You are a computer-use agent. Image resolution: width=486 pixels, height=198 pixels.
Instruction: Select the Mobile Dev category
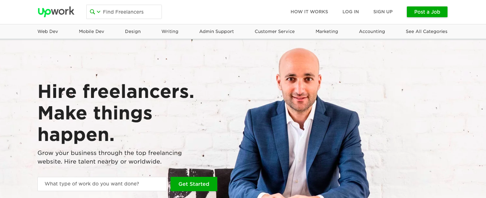(x=91, y=32)
